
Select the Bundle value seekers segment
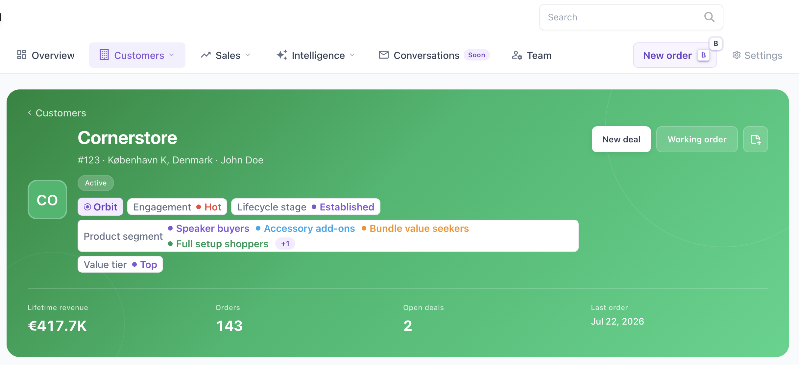click(x=415, y=228)
